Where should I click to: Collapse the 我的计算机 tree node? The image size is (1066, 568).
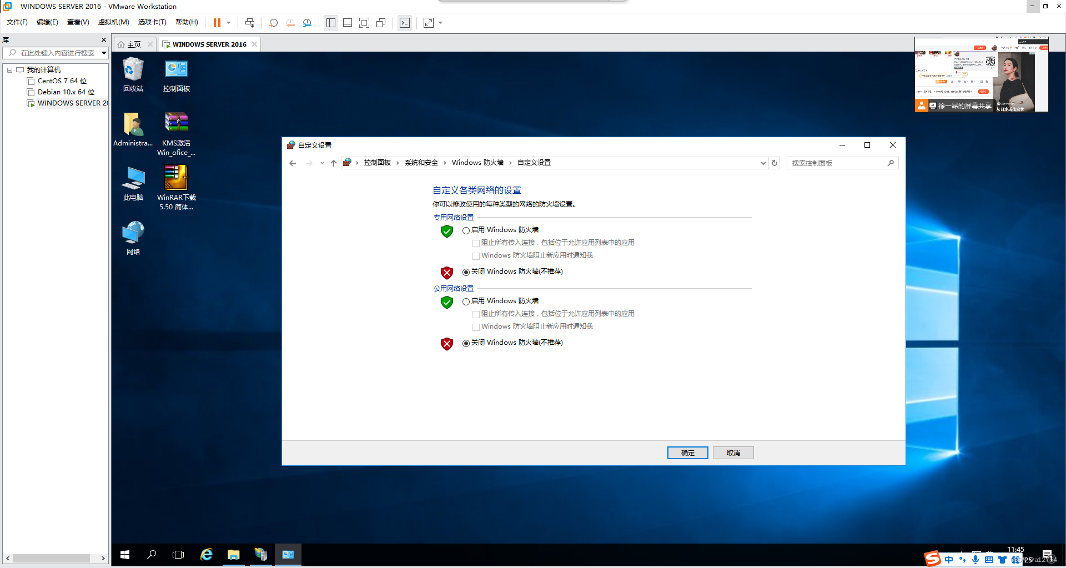tap(9, 70)
